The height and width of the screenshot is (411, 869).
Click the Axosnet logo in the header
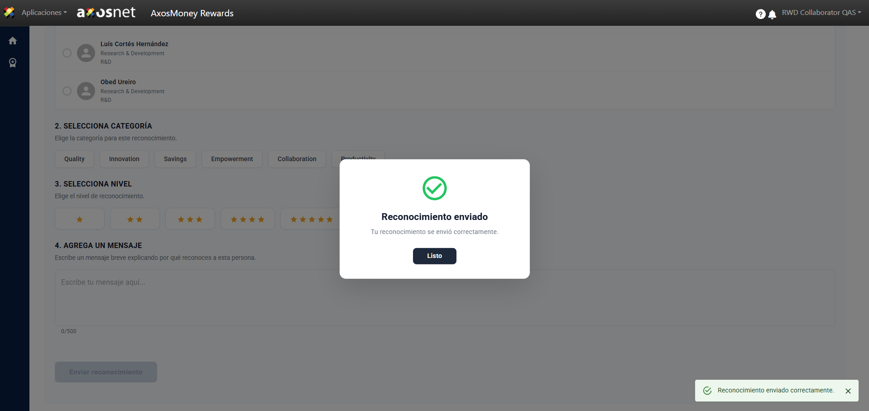point(106,13)
